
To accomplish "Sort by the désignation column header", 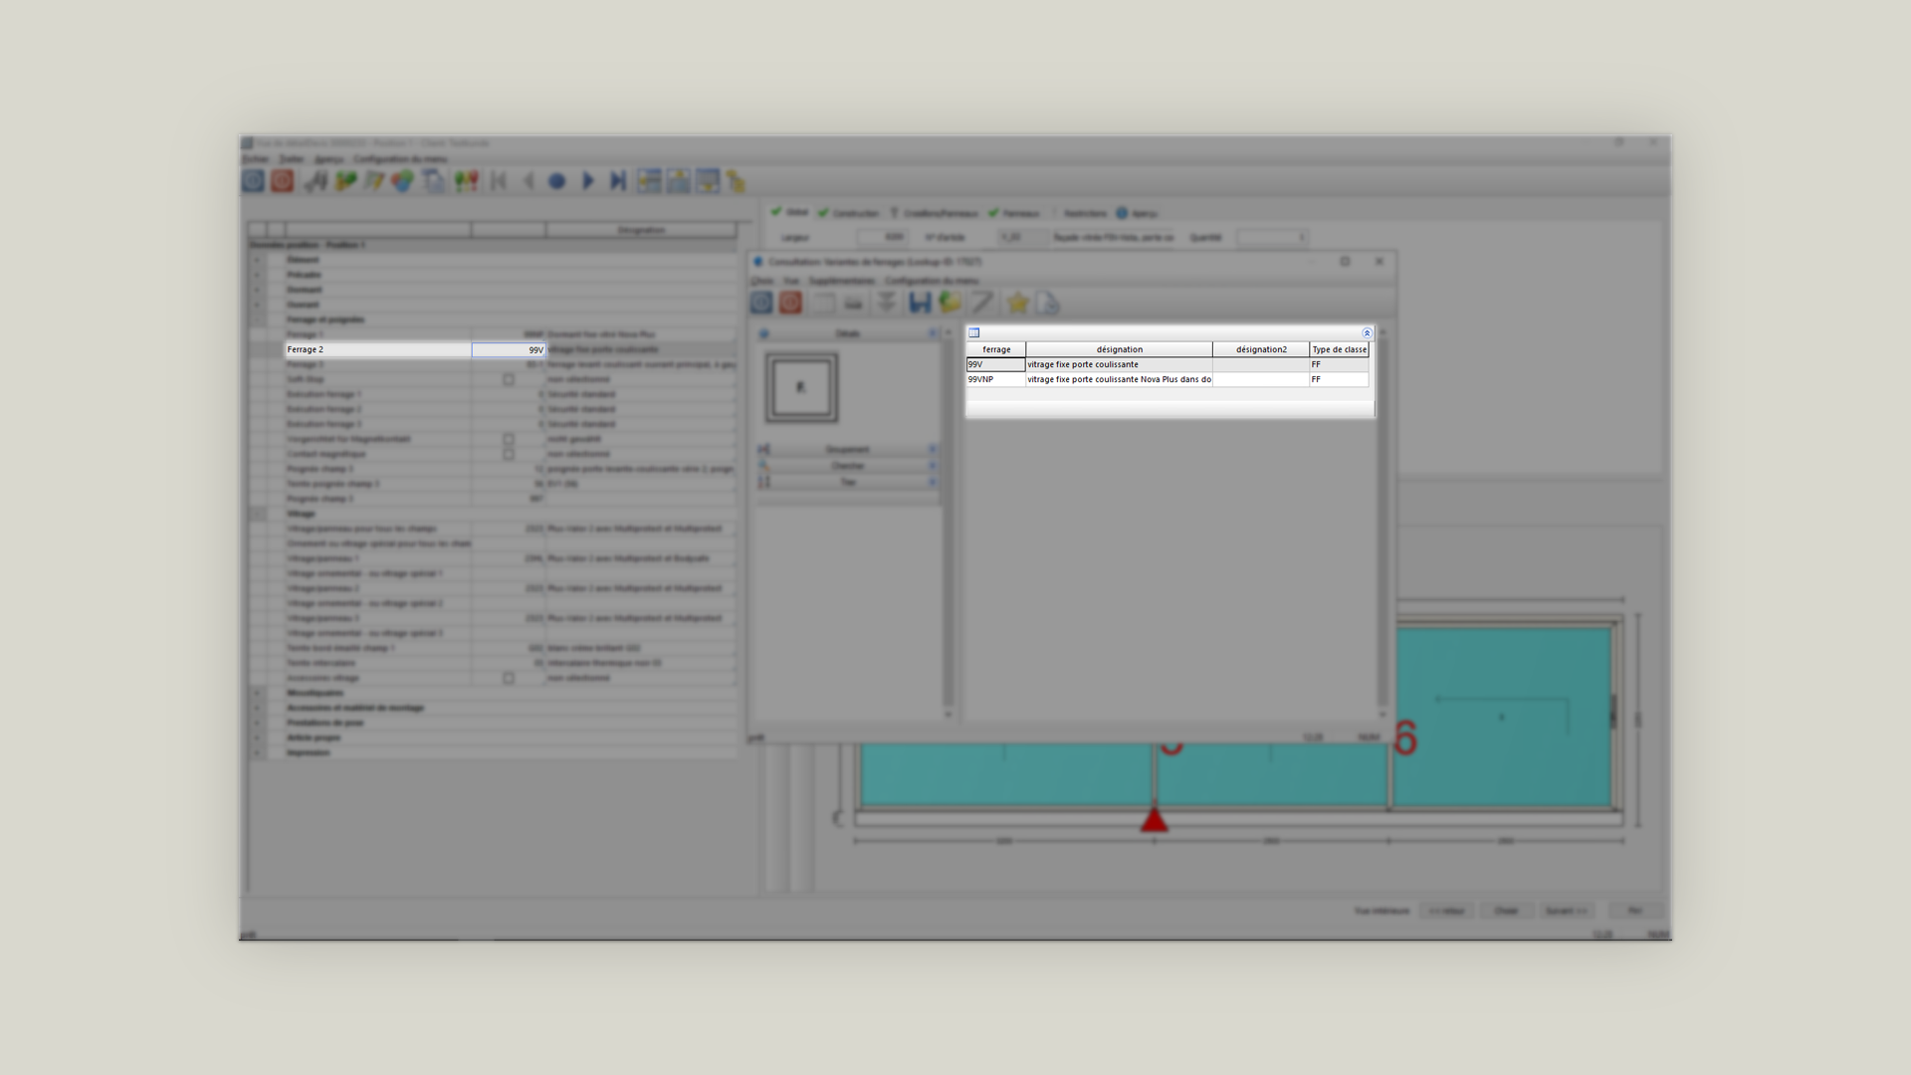I will point(1119,349).
